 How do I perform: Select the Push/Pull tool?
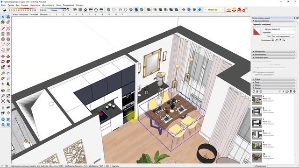coord(8,56)
